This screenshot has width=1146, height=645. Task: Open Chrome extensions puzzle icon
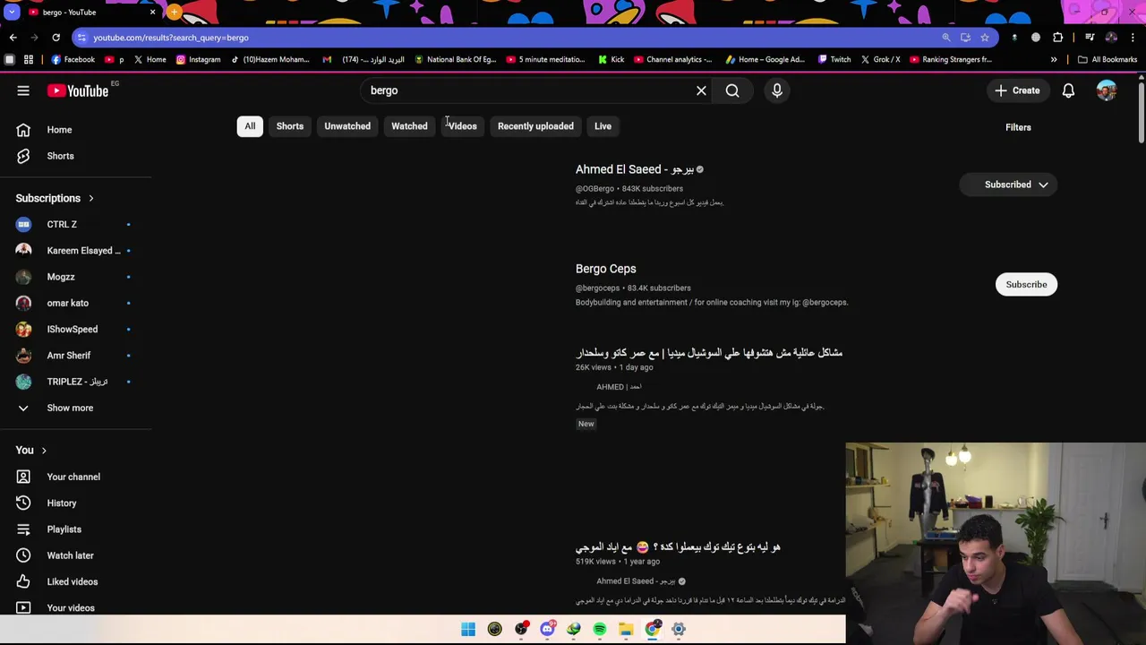coord(1058,38)
